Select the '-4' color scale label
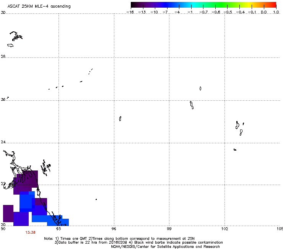Viewport: 283px width, 249px height. [x=177, y=12]
